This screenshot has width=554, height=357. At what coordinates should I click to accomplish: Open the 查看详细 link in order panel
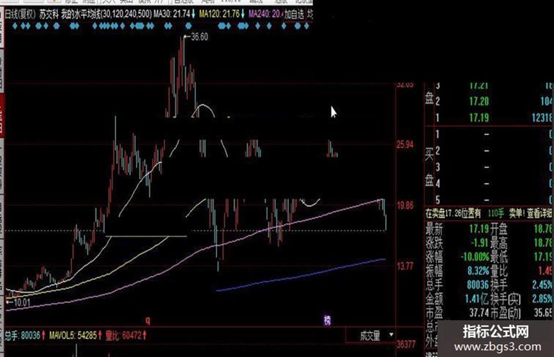pyautogui.click(x=539, y=213)
